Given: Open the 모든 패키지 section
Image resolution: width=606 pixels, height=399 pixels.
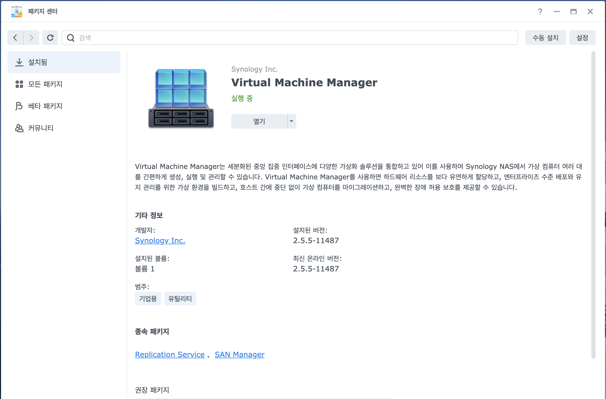Looking at the screenshot, I should tap(64, 84).
